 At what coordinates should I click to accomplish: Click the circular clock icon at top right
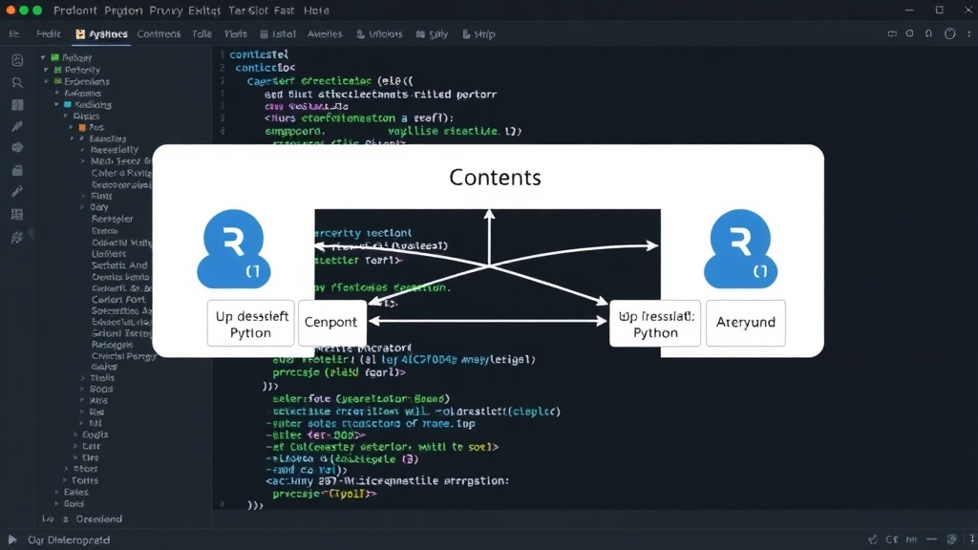pyautogui.click(x=949, y=33)
